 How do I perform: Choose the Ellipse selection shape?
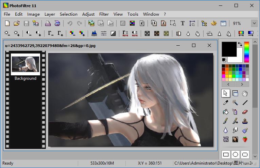235,154
